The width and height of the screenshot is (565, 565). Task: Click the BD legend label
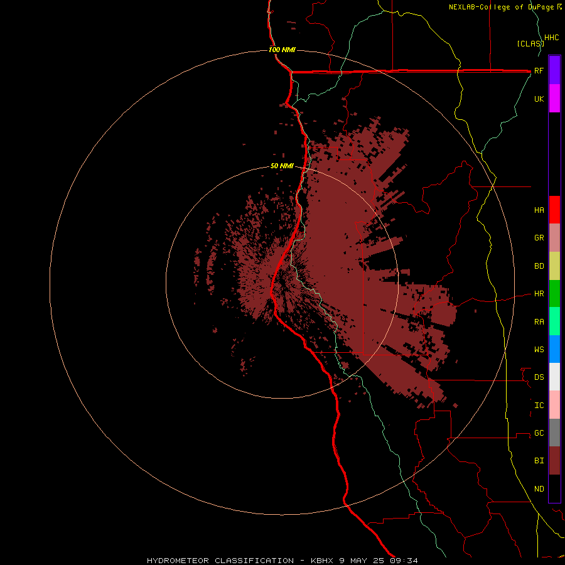(x=539, y=266)
